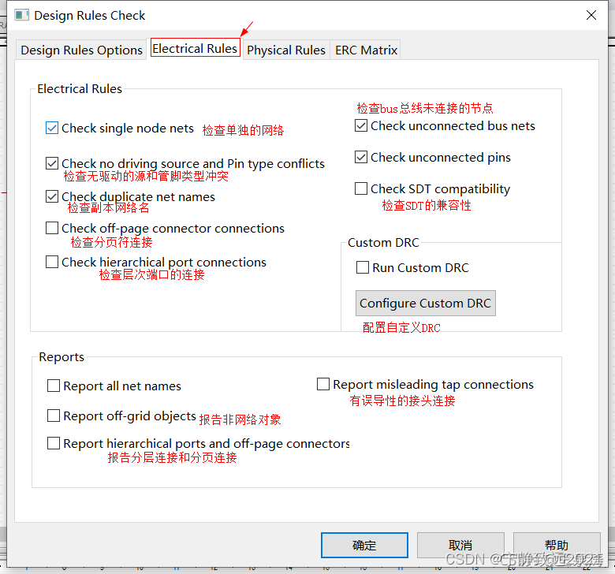Uncheck Check unconnected bus nets

[361, 126]
